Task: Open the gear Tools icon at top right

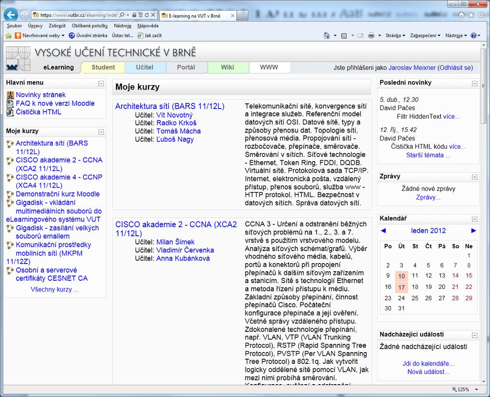Action: click(x=480, y=15)
